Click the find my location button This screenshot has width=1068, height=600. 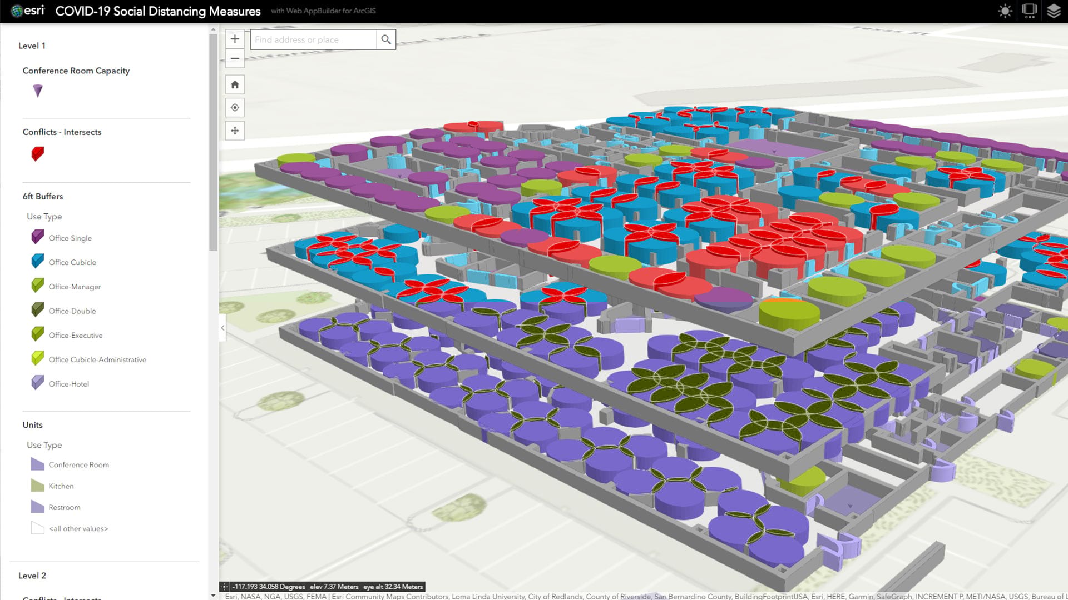point(235,107)
